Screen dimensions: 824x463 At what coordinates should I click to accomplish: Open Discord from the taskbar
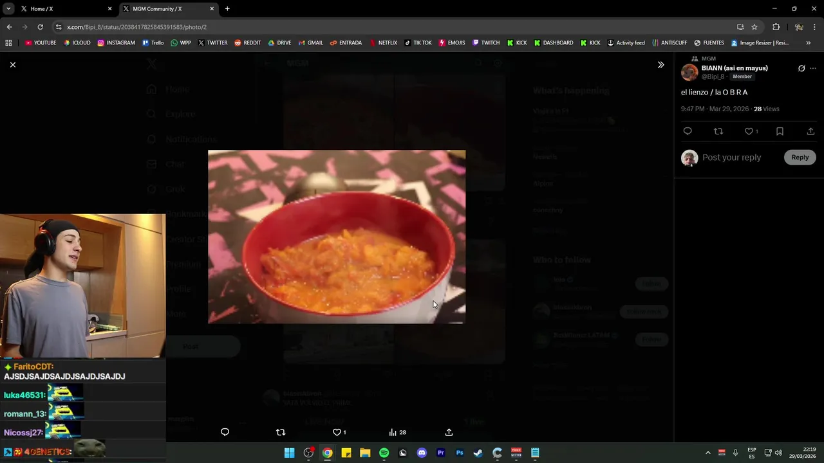422,453
